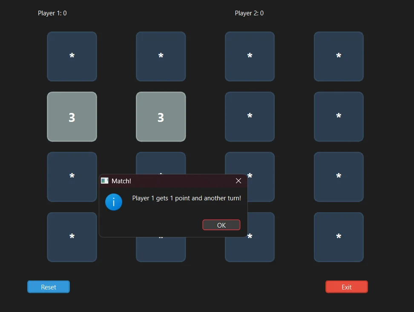Flip the card in the top-right corner
This screenshot has width=414, height=312.
pos(338,56)
